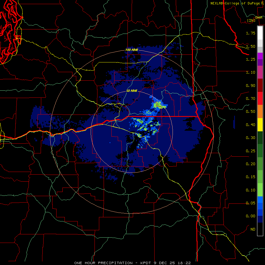Pick the dark navy swatch below 0.00

coord(260,219)
